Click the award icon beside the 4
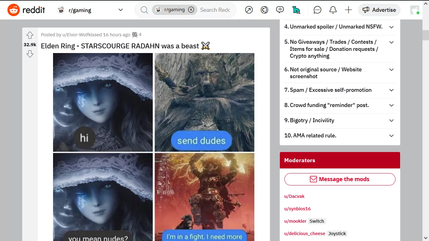The image size is (429, 241). coord(135,35)
